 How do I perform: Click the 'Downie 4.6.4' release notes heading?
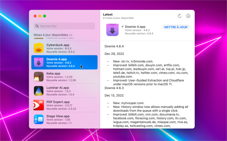coord(114,46)
